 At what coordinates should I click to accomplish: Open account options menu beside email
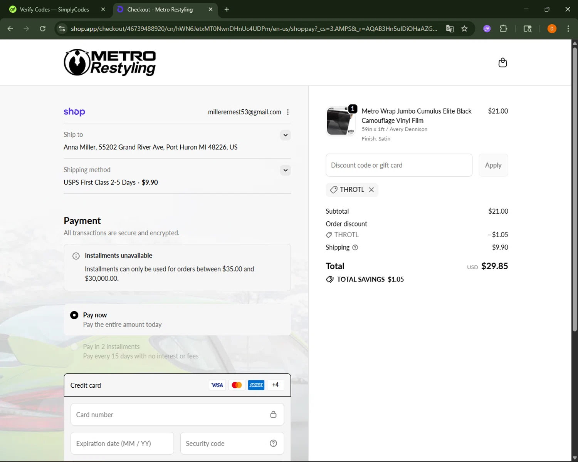[x=288, y=112]
